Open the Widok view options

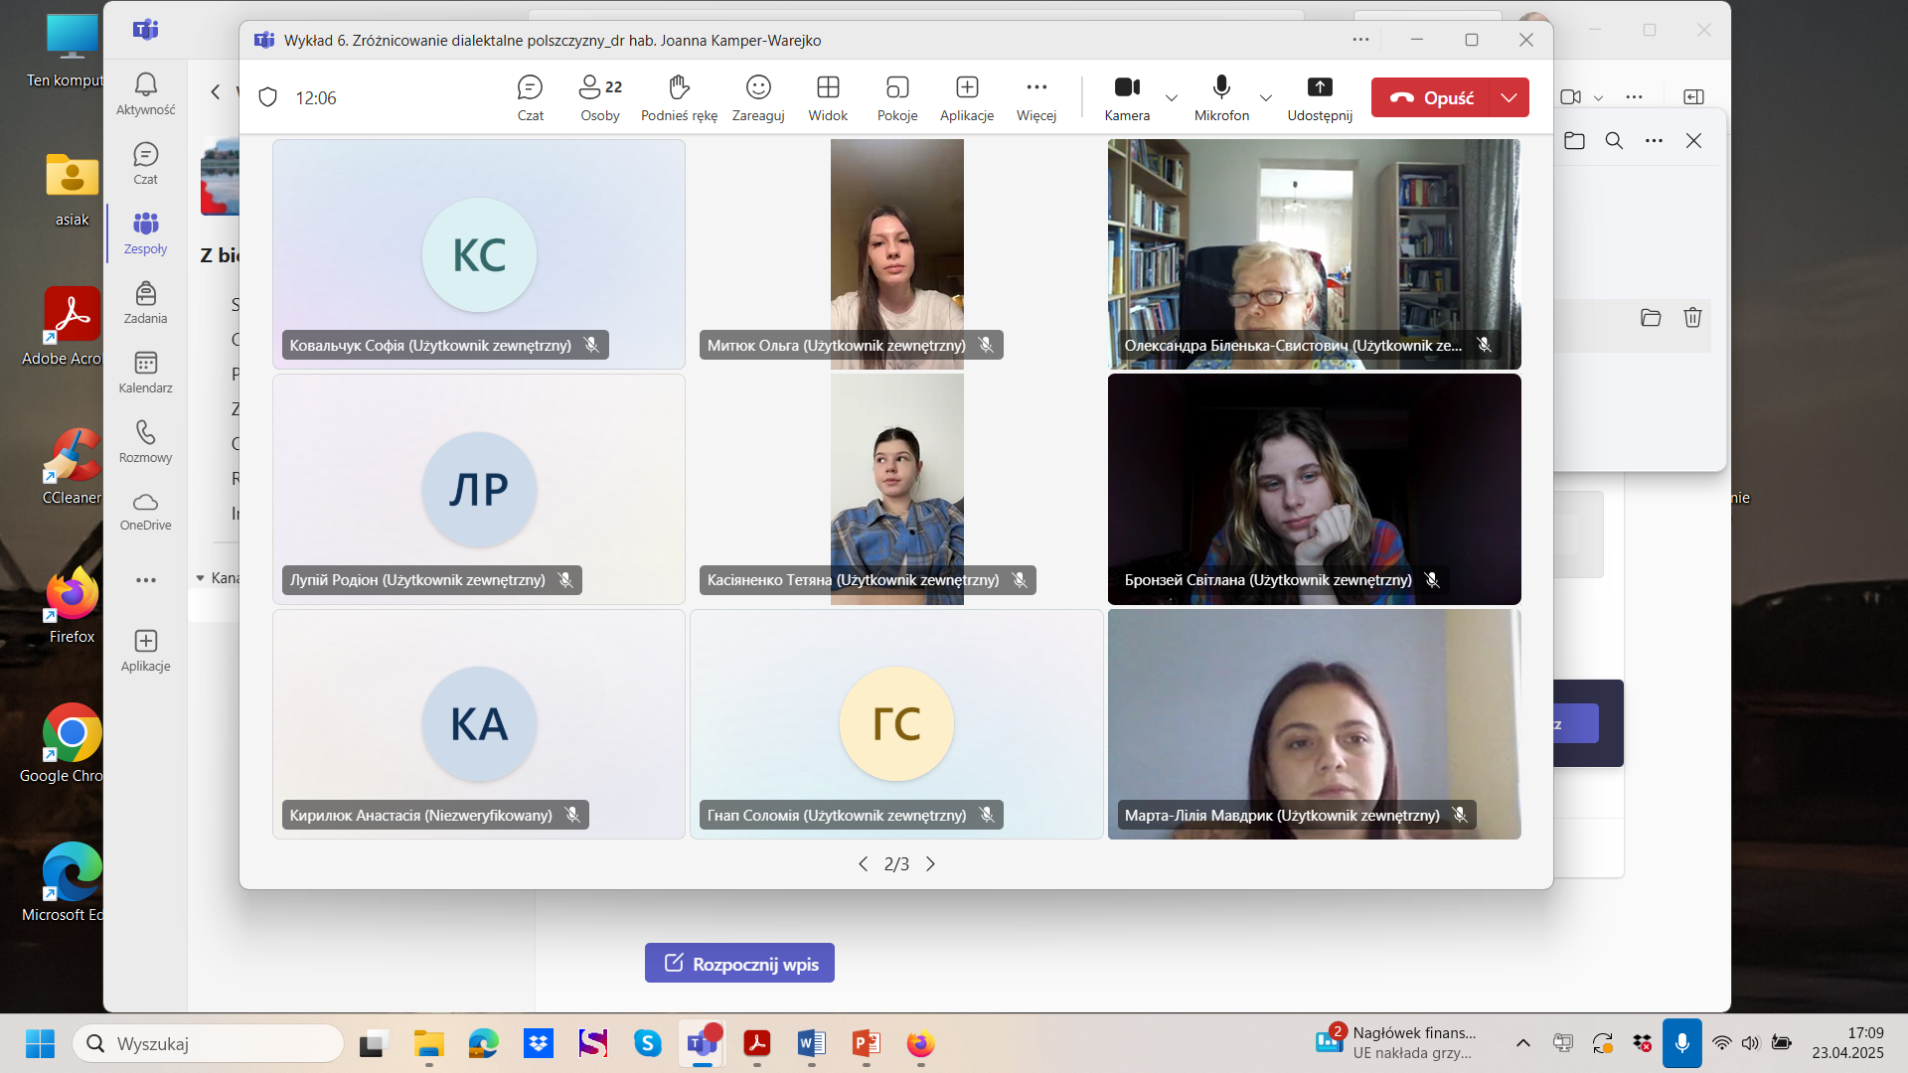coord(827,97)
